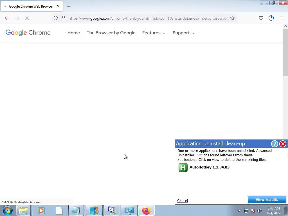The height and width of the screenshot is (216, 288).
Task: Expand the Support dropdown menu
Action: [x=183, y=33]
